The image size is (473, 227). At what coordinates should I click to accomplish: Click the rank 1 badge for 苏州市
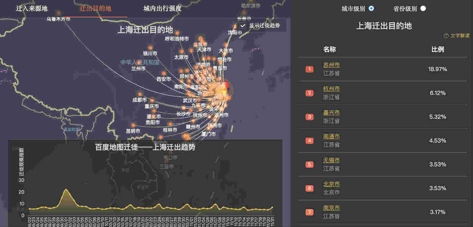pos(309,69)
